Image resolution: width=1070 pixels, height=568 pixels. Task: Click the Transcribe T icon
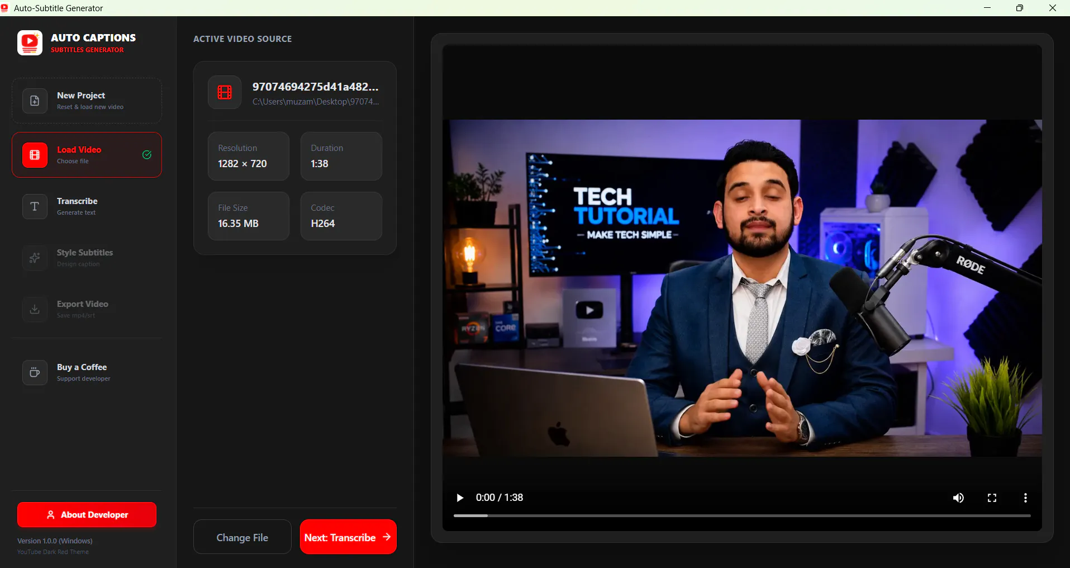35,206
